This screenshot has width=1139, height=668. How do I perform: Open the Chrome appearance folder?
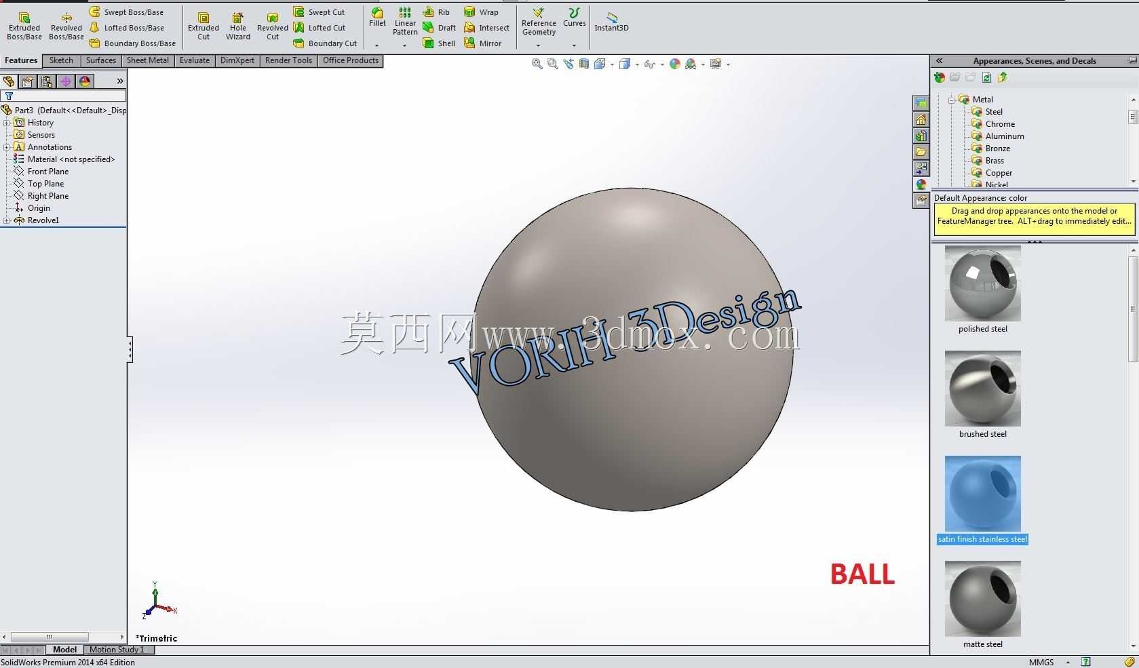(993, 124)
